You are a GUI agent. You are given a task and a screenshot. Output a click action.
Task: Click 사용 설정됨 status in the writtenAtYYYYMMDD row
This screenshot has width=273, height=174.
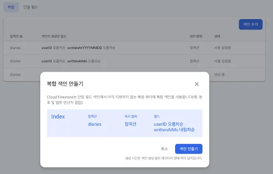(223, 48)
